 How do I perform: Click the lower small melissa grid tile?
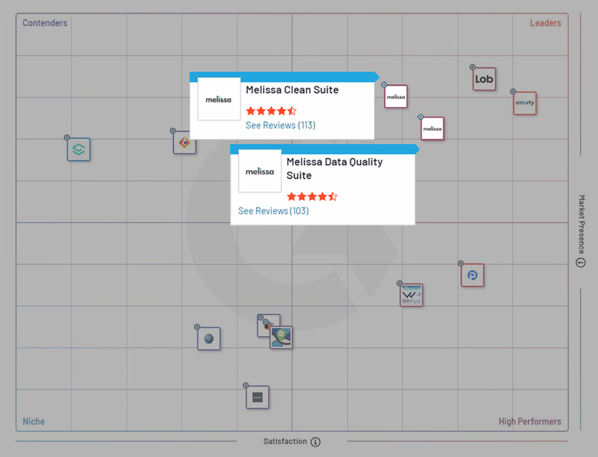pos(433,129)
